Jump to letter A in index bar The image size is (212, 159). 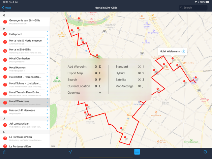(x=47, y=32)
